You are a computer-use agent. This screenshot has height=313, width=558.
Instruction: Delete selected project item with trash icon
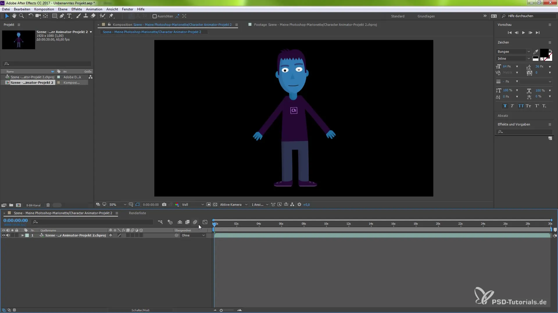pos(48,205)
